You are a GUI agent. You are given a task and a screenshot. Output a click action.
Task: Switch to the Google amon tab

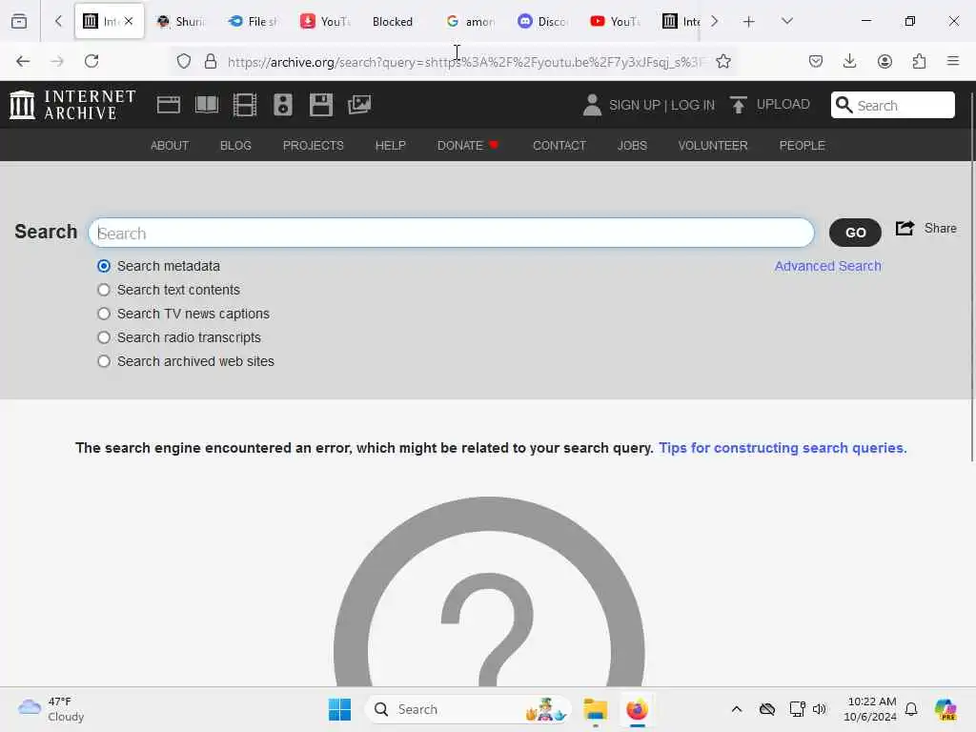pyautogui.click(x=469, y=22)
